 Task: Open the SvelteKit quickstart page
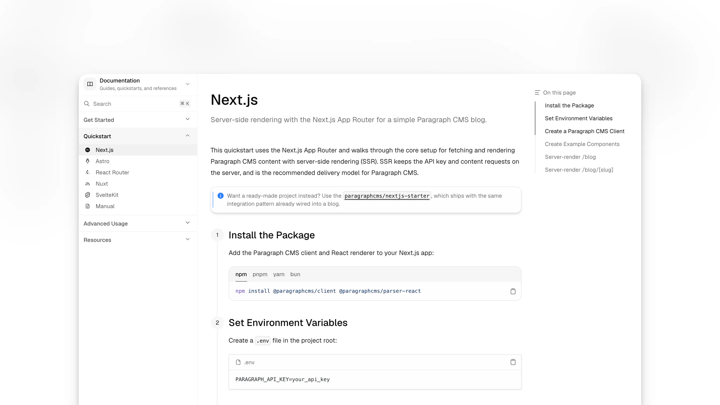(138, 195)
